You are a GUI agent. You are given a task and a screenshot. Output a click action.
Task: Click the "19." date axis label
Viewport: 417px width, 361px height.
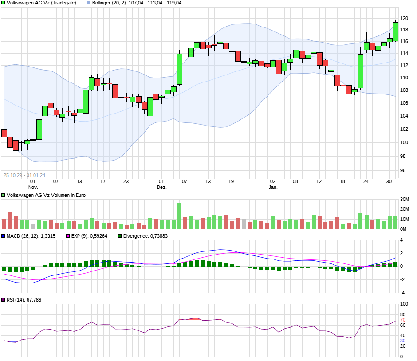pos(232,181)
